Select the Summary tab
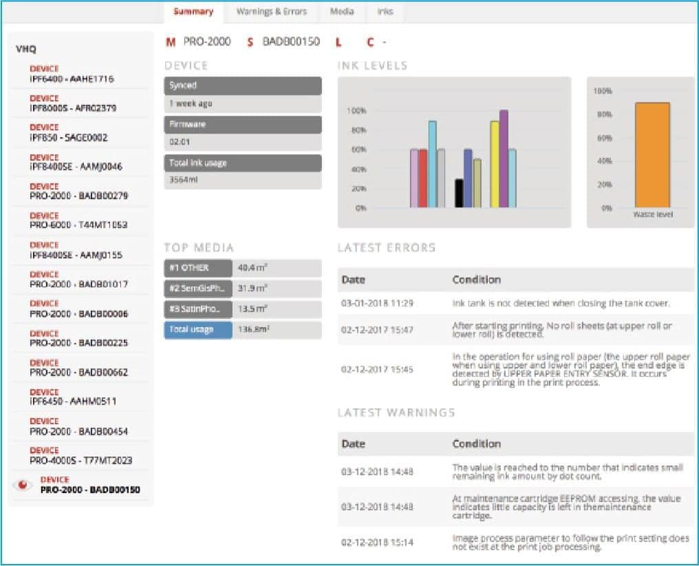699x566 pixels. [x=193, y=12]
